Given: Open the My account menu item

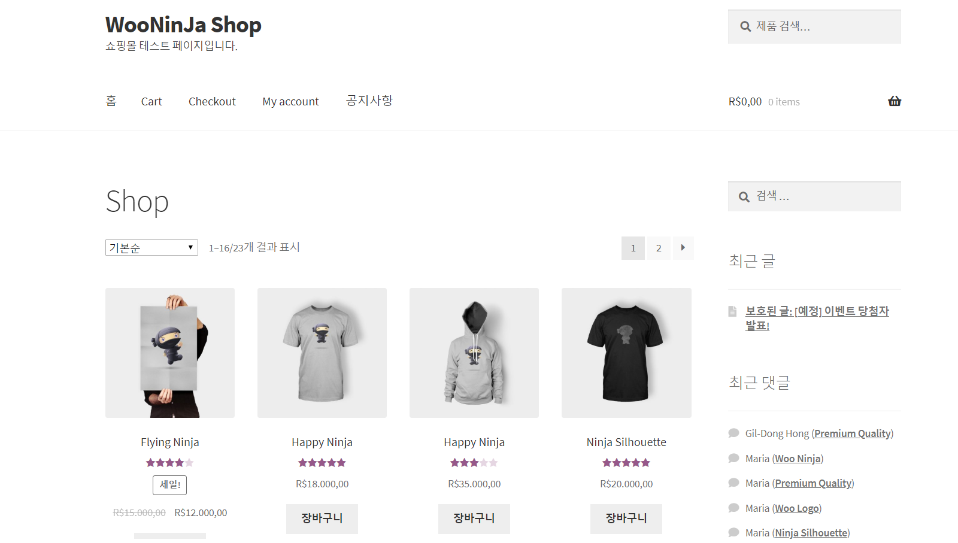Looking at the screenshot, I should point(290,102).
